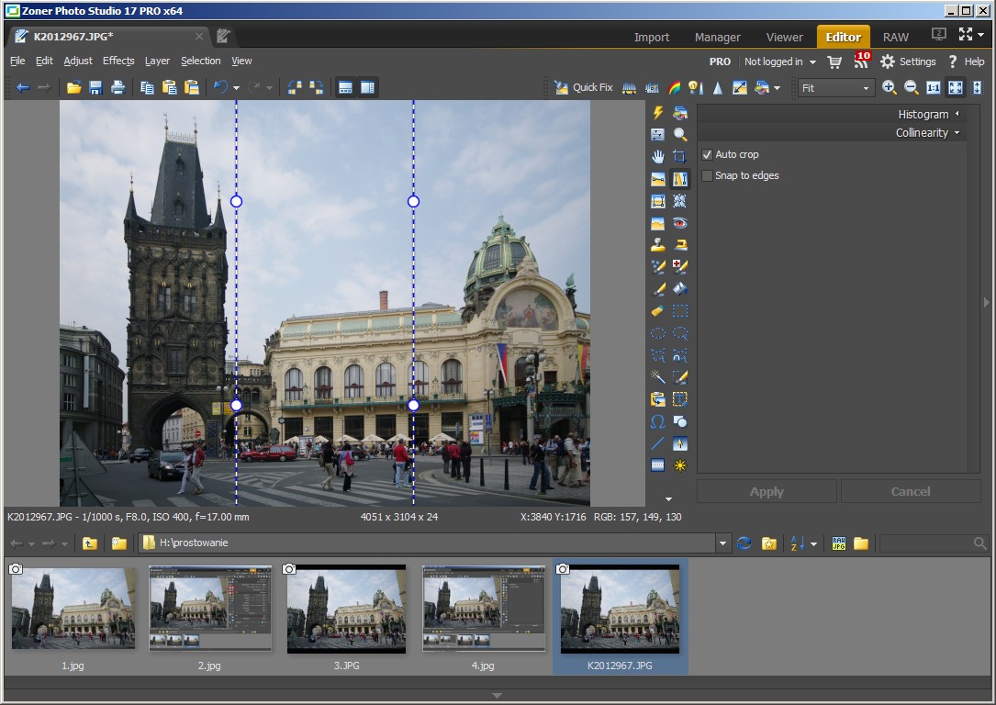This screenshot has height=705, width=996.
Task: Click the Quick Fix button
Action: 584,88
